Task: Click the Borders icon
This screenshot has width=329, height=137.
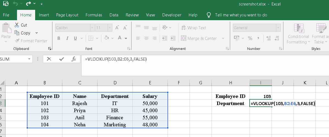Action: click(91, 38)
